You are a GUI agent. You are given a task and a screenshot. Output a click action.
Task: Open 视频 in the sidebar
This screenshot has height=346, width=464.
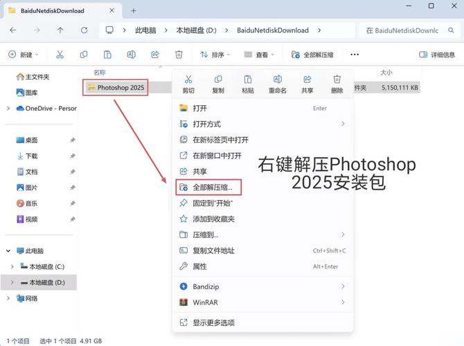click(27, 219)
